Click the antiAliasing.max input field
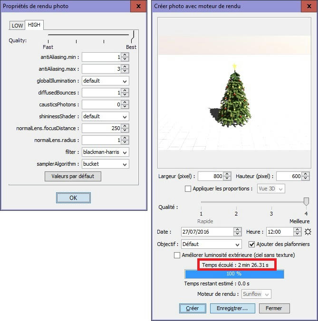 (101, 69)
